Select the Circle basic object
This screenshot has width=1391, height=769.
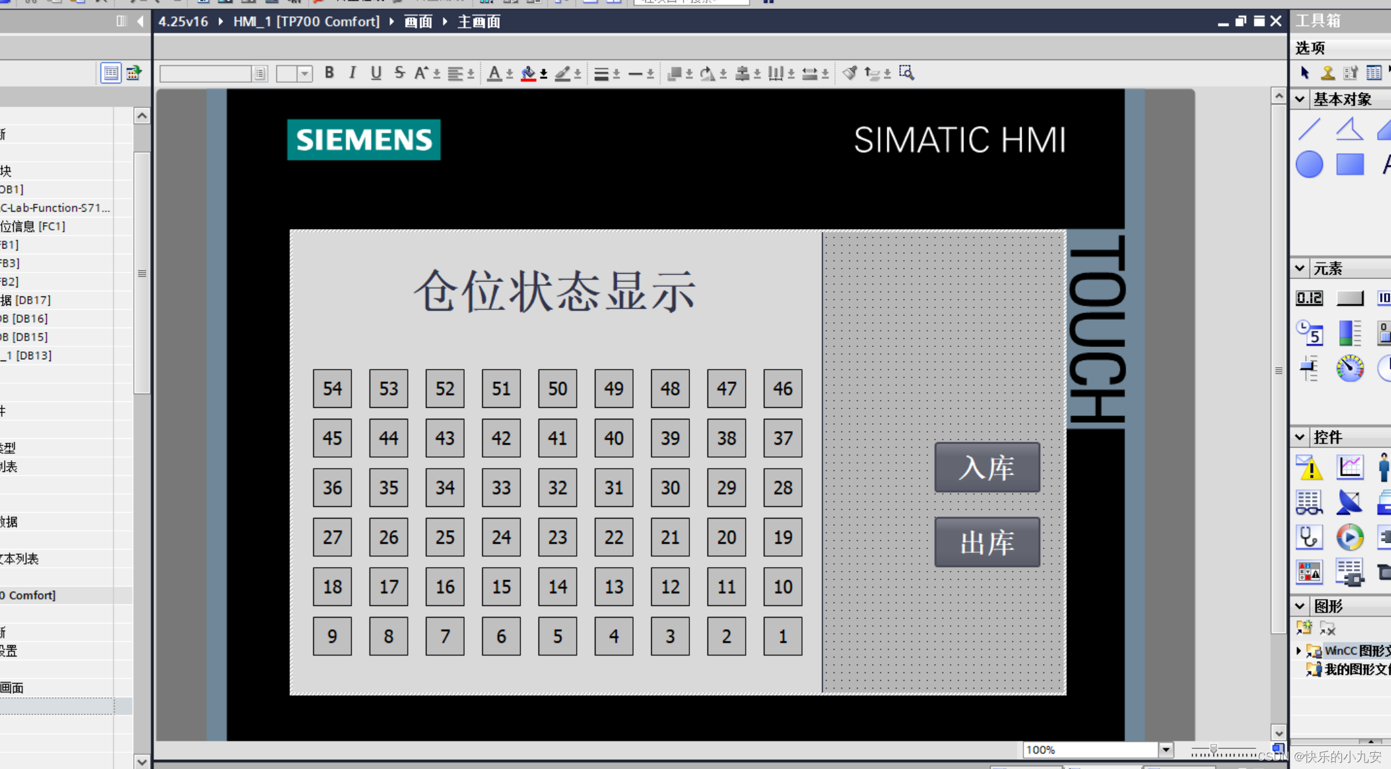(1309, 164)
